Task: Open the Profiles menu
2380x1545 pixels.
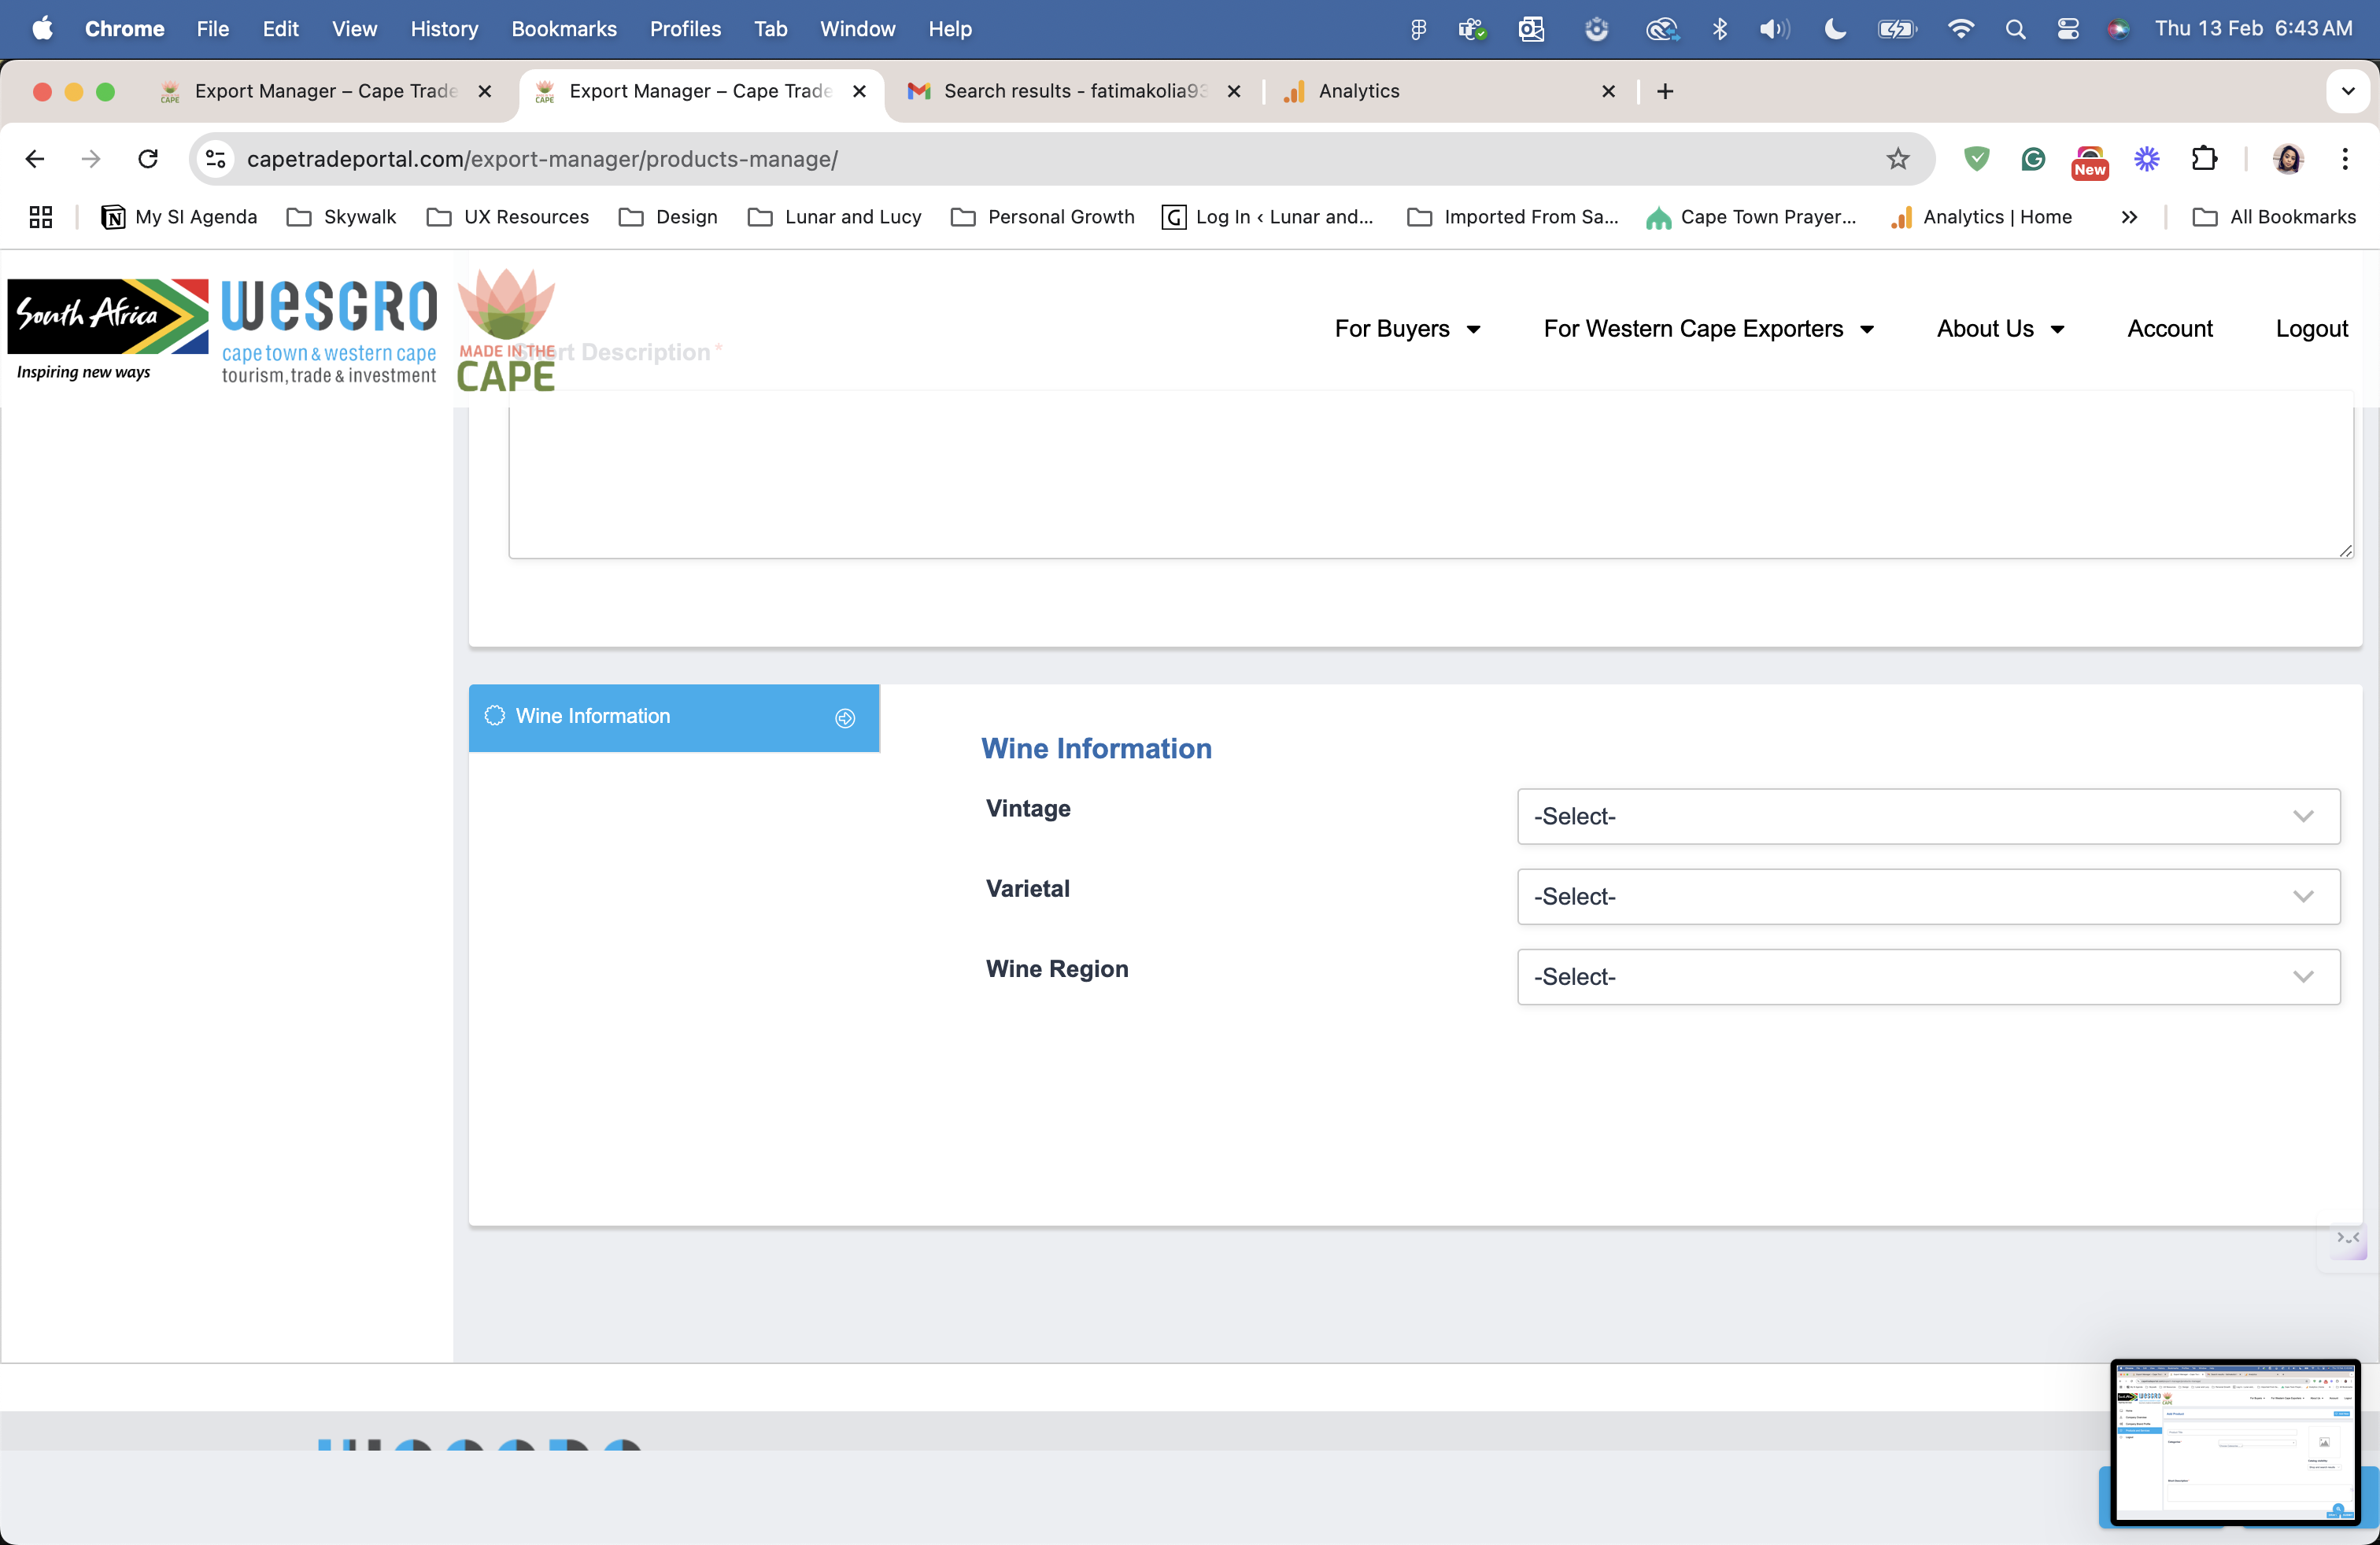Action: [x=685, y=29]
